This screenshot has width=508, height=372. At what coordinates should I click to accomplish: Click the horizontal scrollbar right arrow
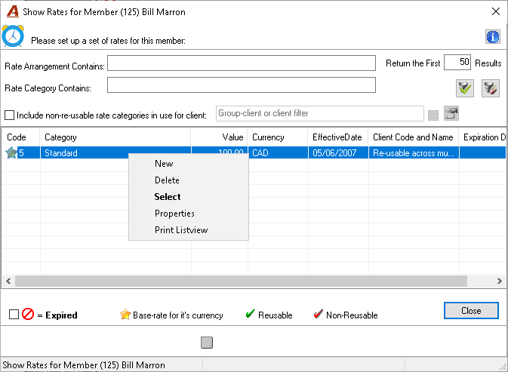[x=499, y=281]
